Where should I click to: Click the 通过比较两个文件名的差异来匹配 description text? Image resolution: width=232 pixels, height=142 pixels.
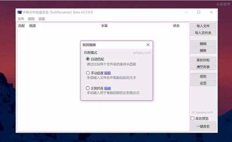coord(111,64)
